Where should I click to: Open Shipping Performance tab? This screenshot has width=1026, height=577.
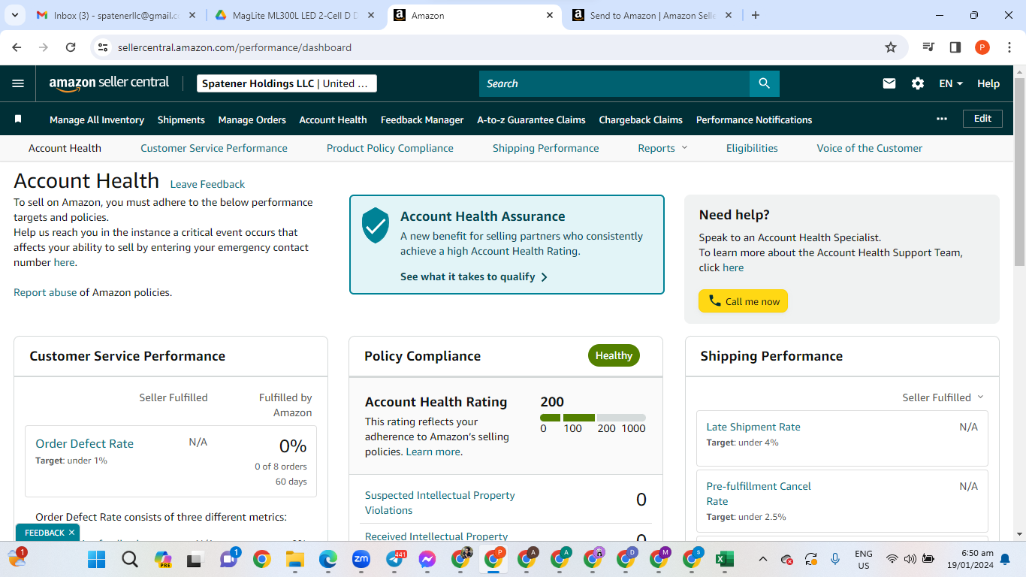click(x=546, y=148)
